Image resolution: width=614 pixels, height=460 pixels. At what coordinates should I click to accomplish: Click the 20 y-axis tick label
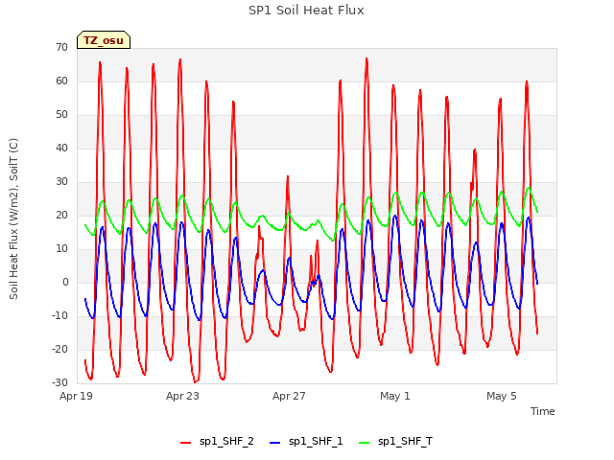click(61, 215)
